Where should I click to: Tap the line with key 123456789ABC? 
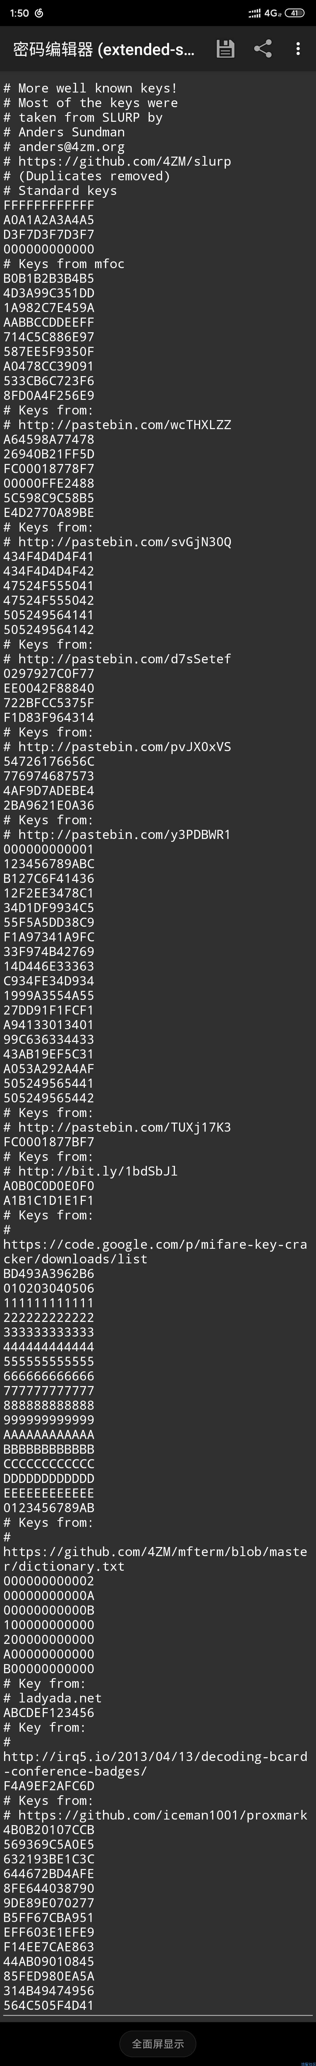(49, 864)
